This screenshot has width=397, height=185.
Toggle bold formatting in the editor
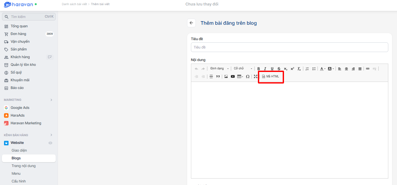point(259,69)
